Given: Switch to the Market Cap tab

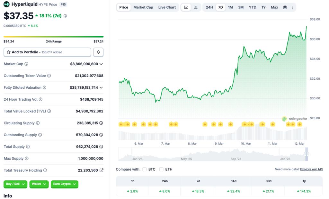Looking at the screenshot, I should tap(143, 7).
